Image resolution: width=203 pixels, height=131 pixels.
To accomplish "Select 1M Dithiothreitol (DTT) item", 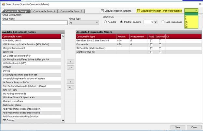I will 31,63.
